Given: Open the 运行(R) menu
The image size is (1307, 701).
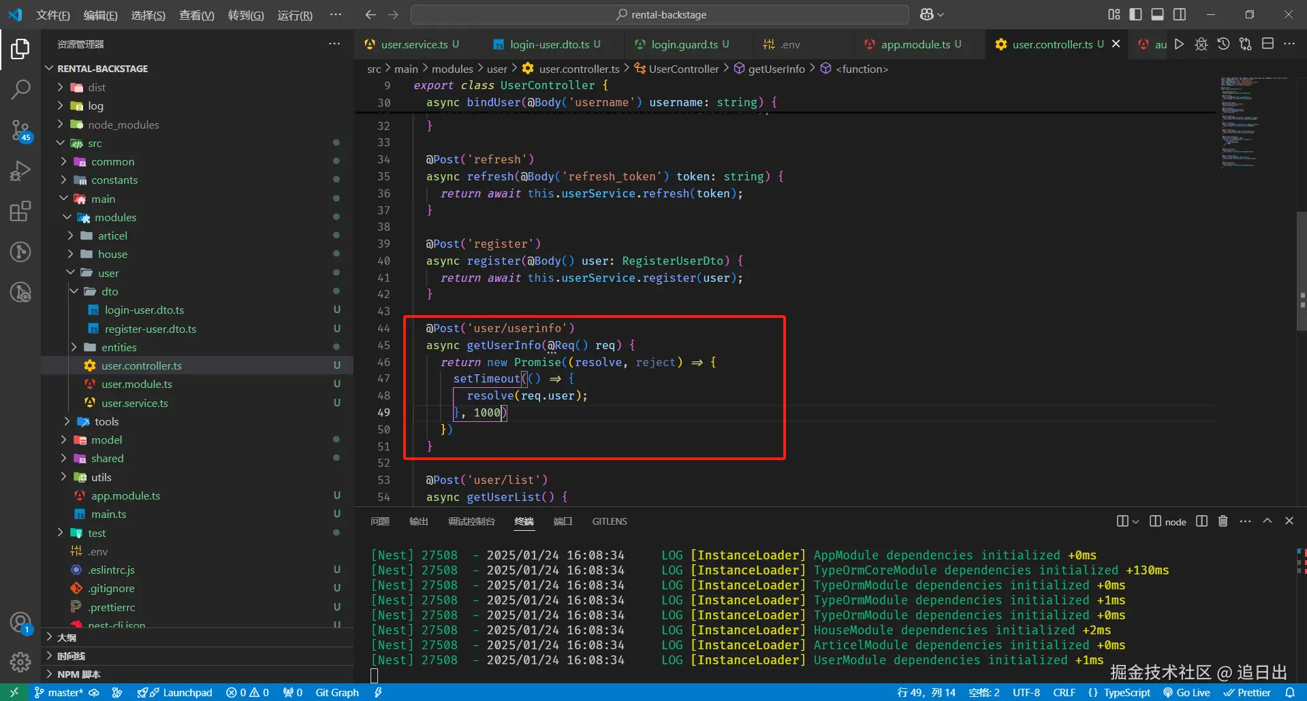Looking at the screenshot, I should click(x=294, y=15).
